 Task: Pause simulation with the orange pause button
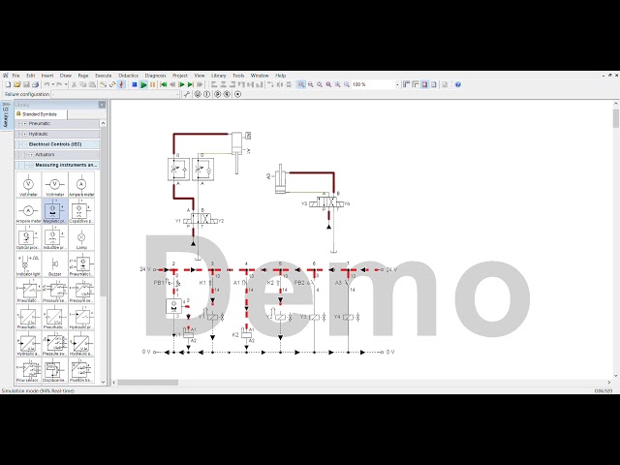(x=153, y=84)
